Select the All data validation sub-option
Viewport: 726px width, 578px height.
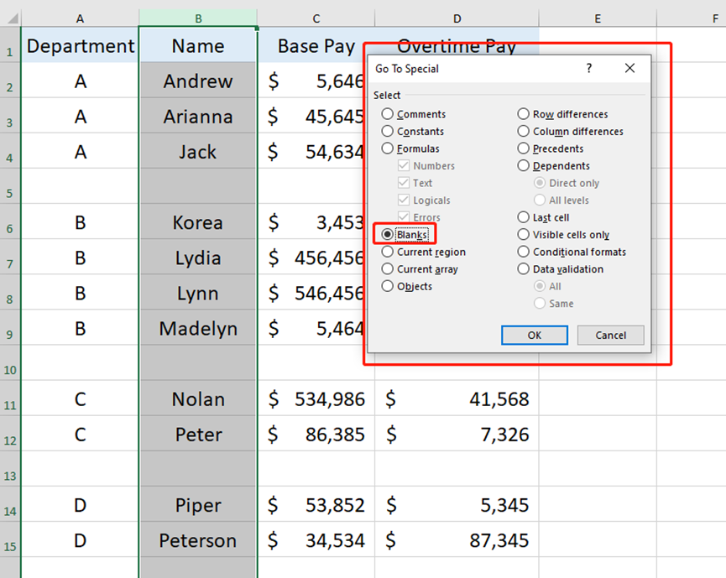540,286
